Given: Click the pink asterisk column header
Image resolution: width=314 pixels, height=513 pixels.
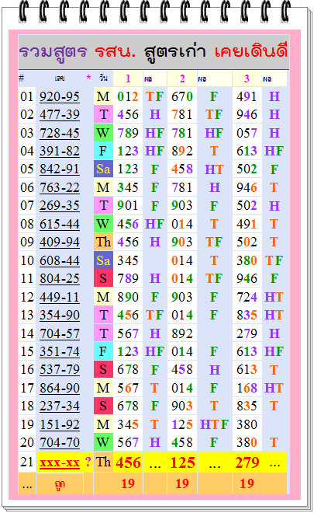Looking at the screenshot, I should click(88, 78).
